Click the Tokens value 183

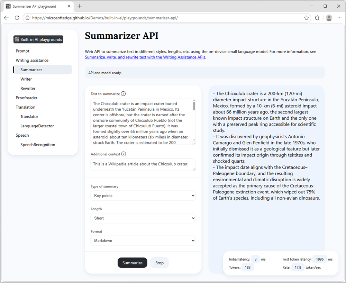248,267
